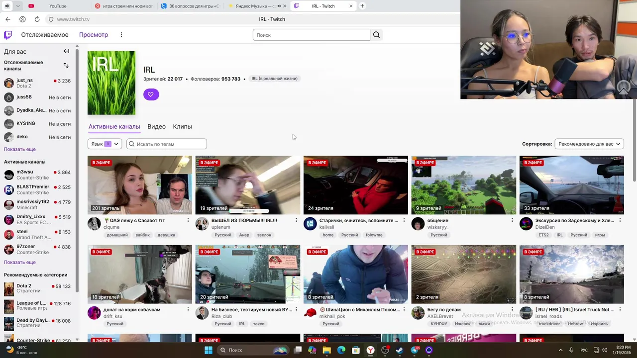Open the ciqume channel avatar
Screen dimensions: 637x358
[94, 224]
